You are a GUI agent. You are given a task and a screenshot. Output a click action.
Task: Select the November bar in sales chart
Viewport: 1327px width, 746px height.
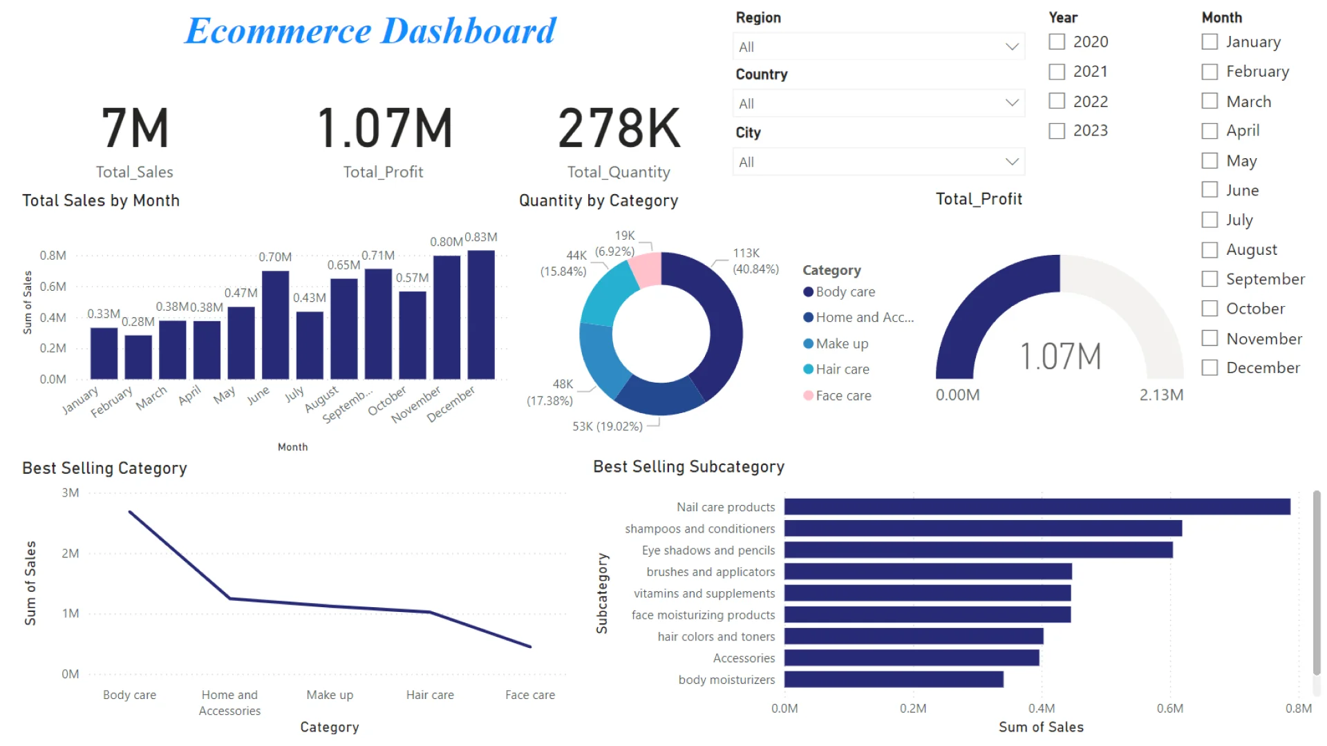[446, 318]
